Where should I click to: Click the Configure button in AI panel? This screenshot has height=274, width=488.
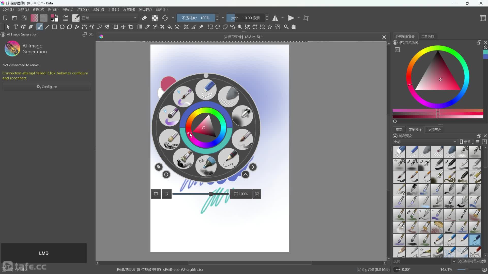click(47, 87)
